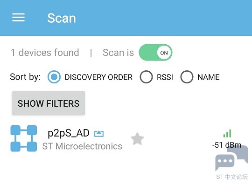
Task: Open the hamburger navigation menu
Action: (x=19, y=18)
